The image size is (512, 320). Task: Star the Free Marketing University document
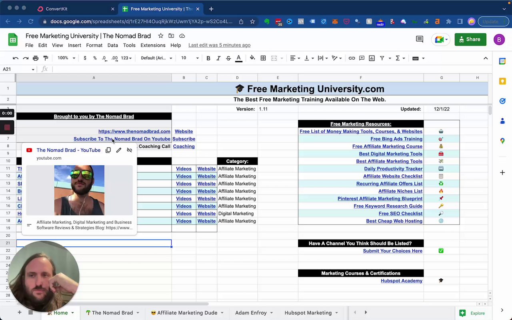[x=160, y=36]
